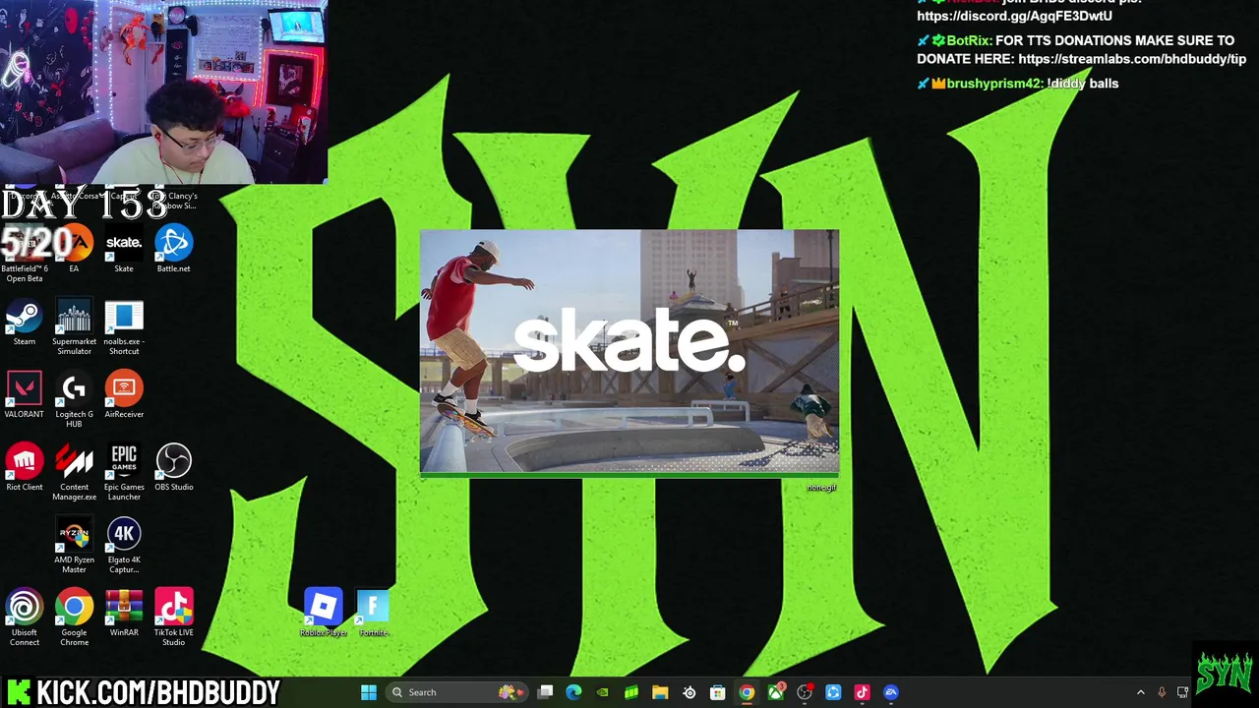Switch to Chrome on the taskbar
Image resolution: width=1259 pixels, height=708 pixels.
click(x=747, y=692)
